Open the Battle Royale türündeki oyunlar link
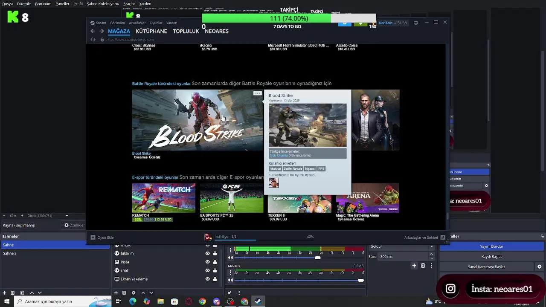 click(161, 84)
